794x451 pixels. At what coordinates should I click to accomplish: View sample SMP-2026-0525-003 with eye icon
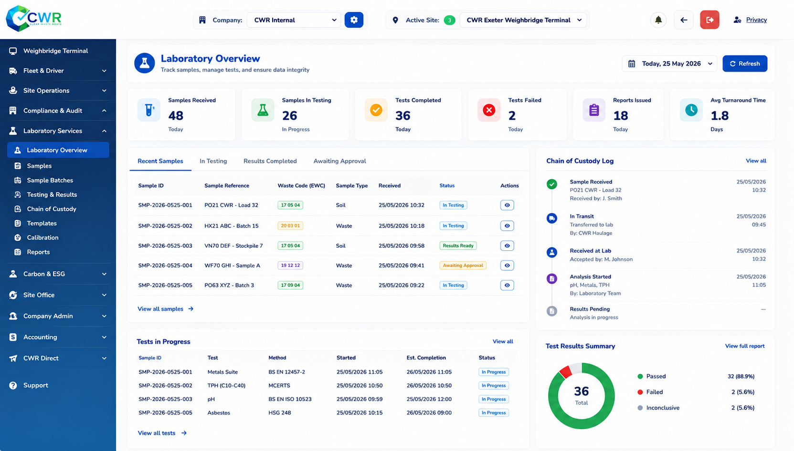[x=507, y=246]
